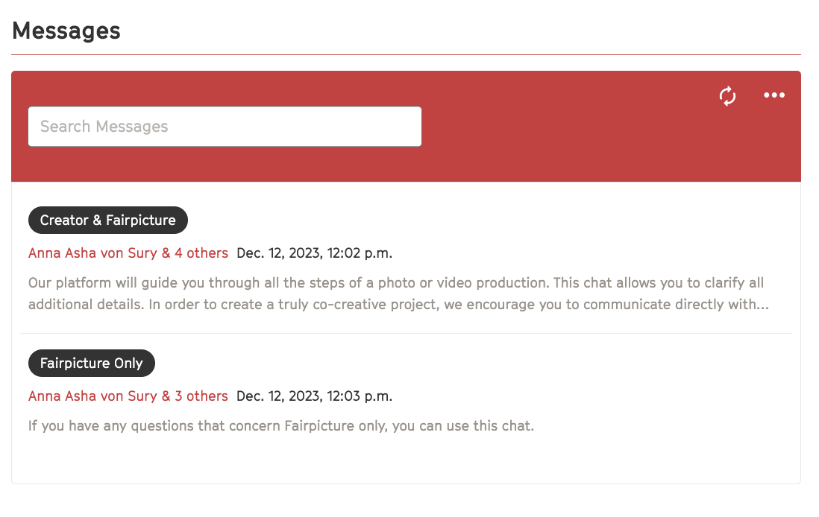Open message preview starting 'Our platform will guide'
The width and height of the screenshot is (819, 517).
(398, 294)
